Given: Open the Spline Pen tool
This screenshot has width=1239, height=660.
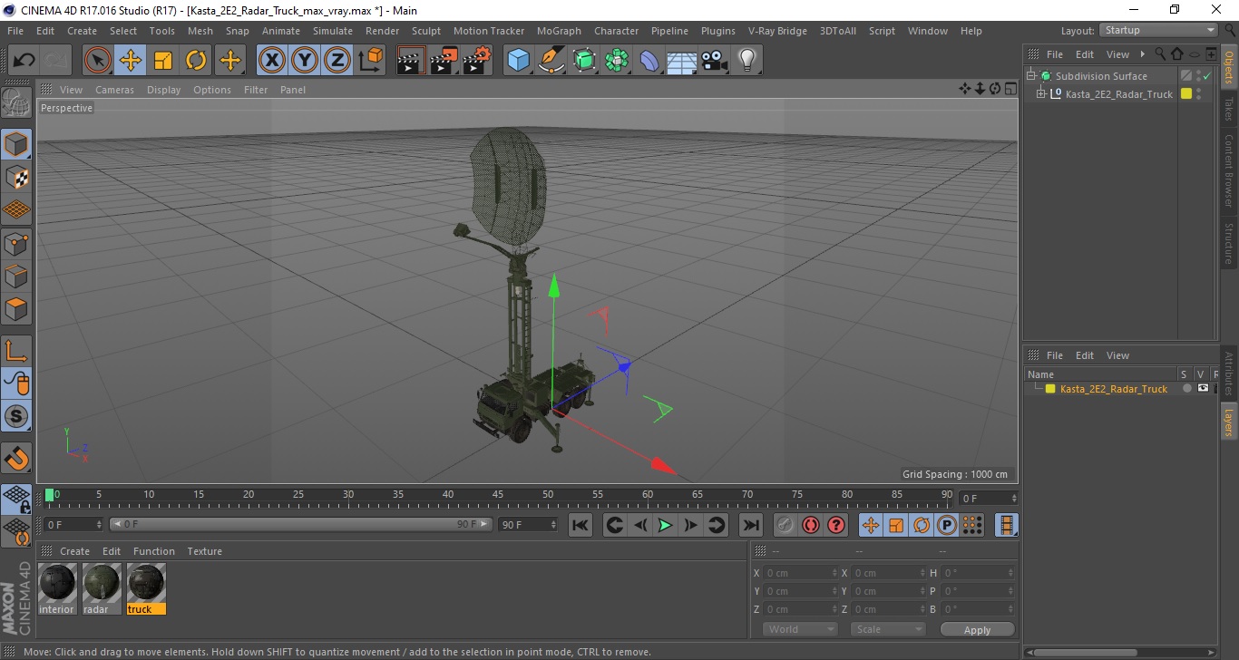Looking at the screenshot, I should click(x=551, y=61).
